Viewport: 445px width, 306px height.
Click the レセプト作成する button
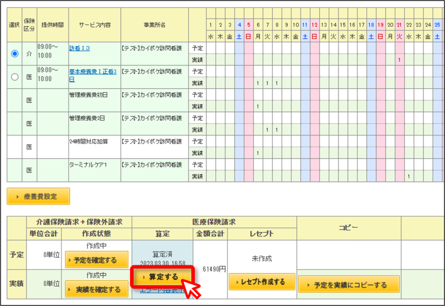(262, 282)
